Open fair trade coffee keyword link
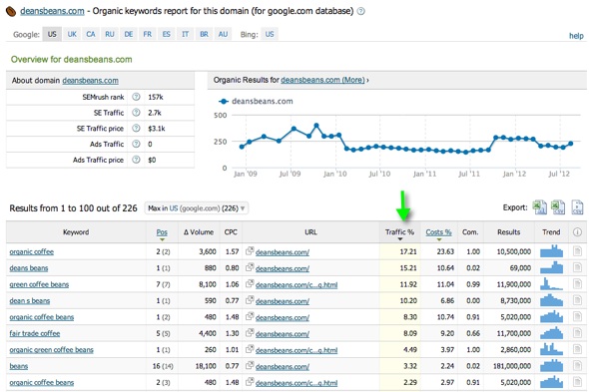Viewport: 589px width, 392px height. coord(35,333)
